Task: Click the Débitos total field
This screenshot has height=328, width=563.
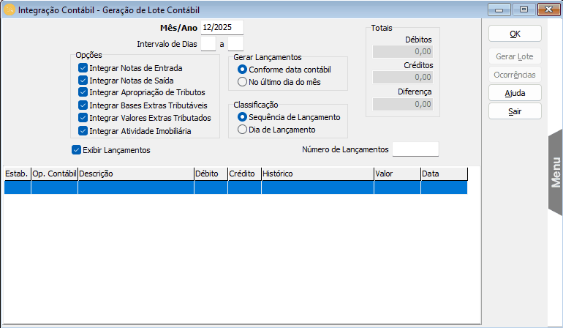Action: (x=402, y=51)
